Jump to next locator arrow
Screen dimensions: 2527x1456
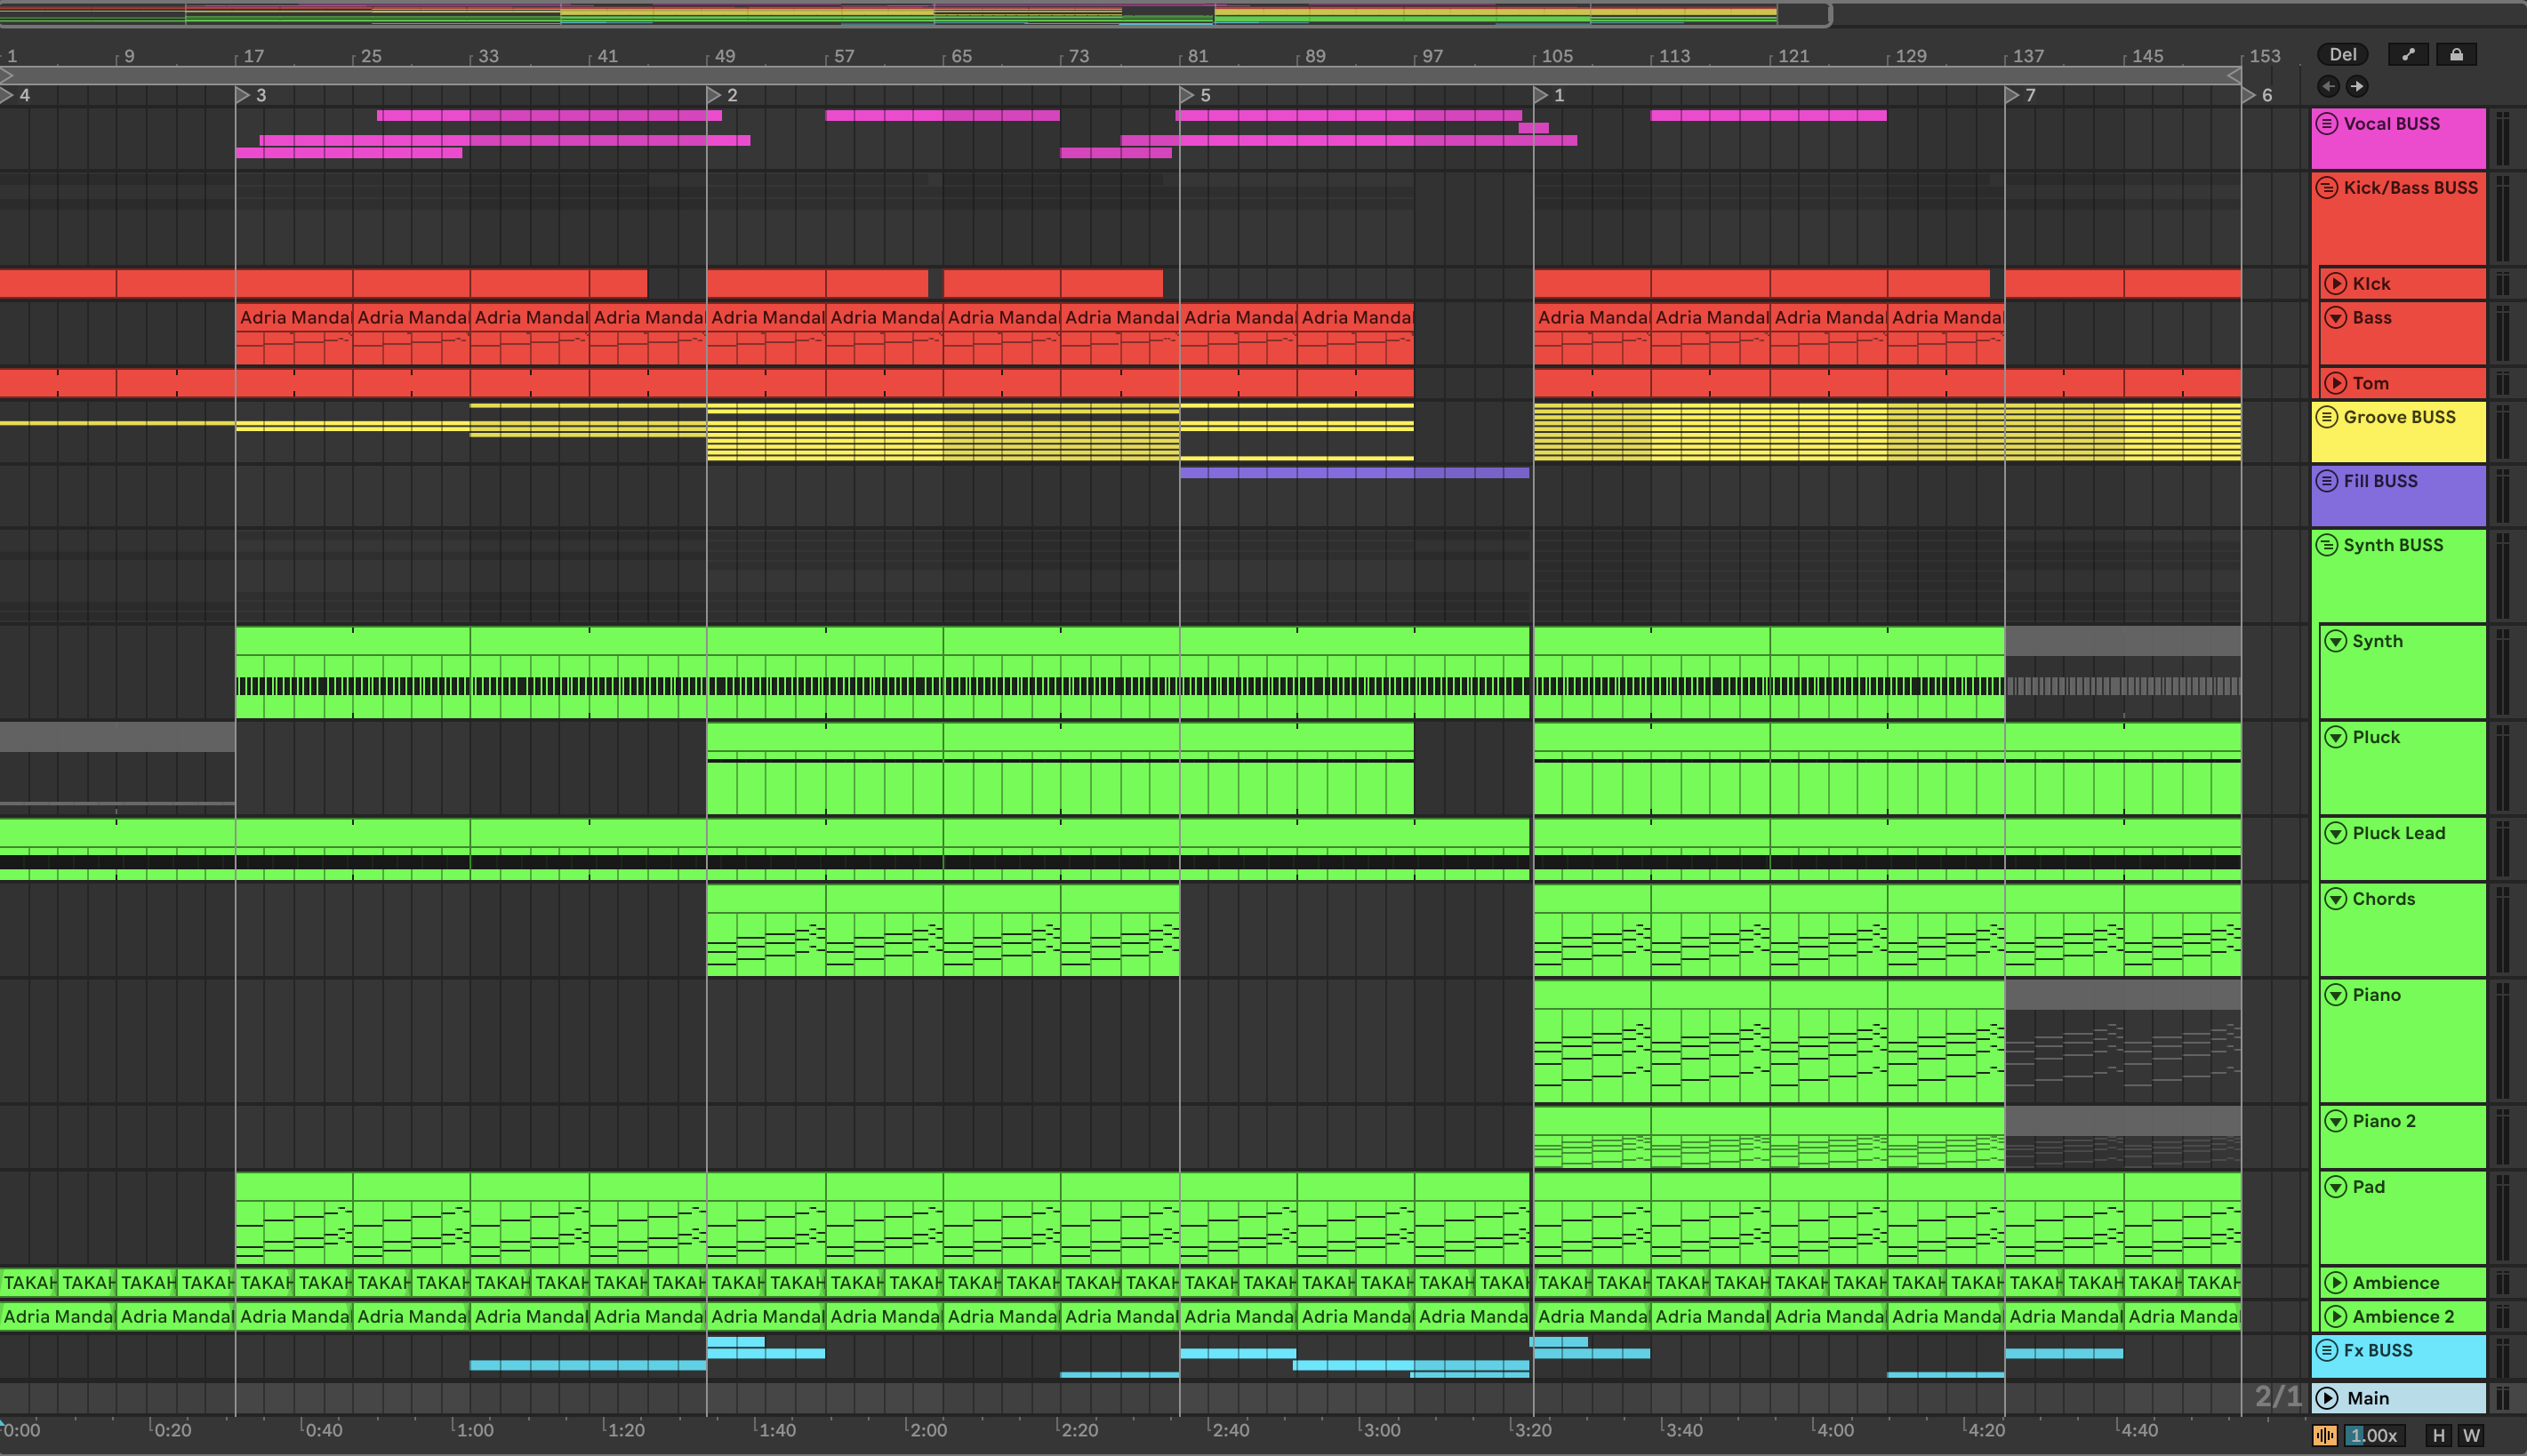coord(2357,86)
